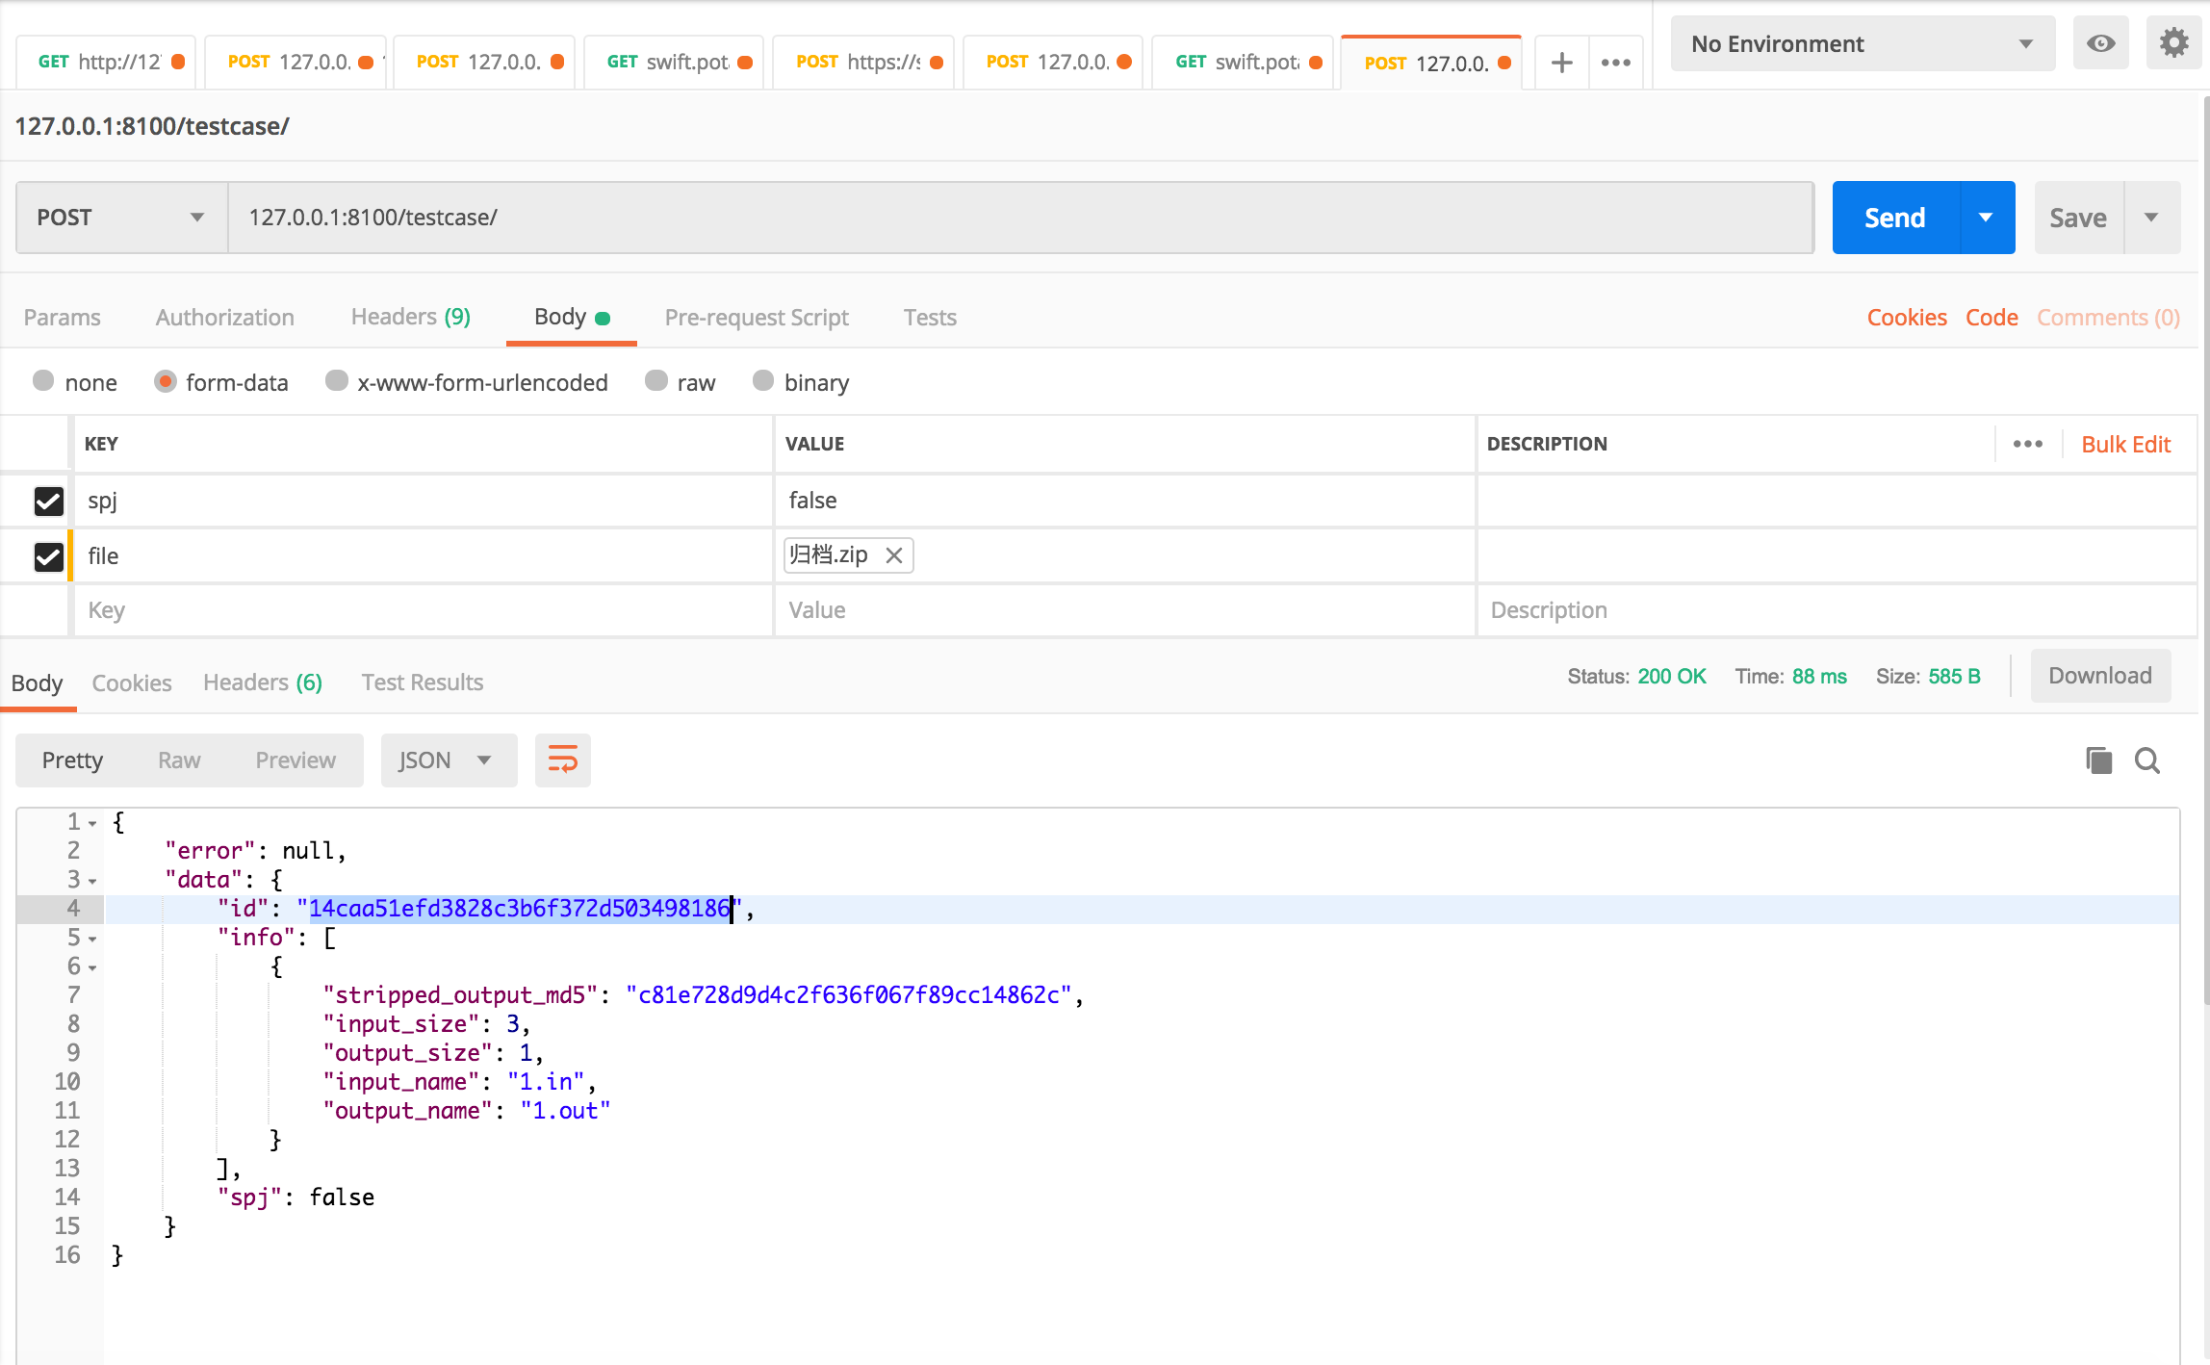This screenshot has width=2210, height=1365.
Task: Uncheck the spj form-data row
Action: click(x=48, y=501)
